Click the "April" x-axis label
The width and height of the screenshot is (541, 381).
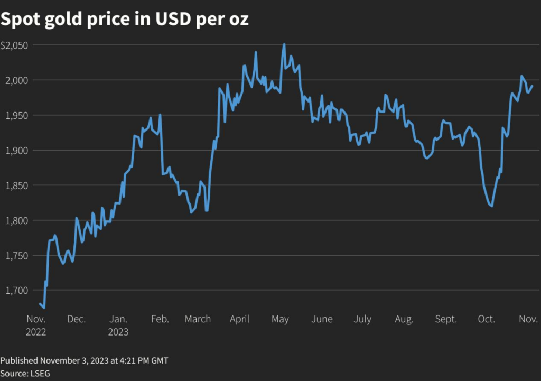click(x=240, y=319)
